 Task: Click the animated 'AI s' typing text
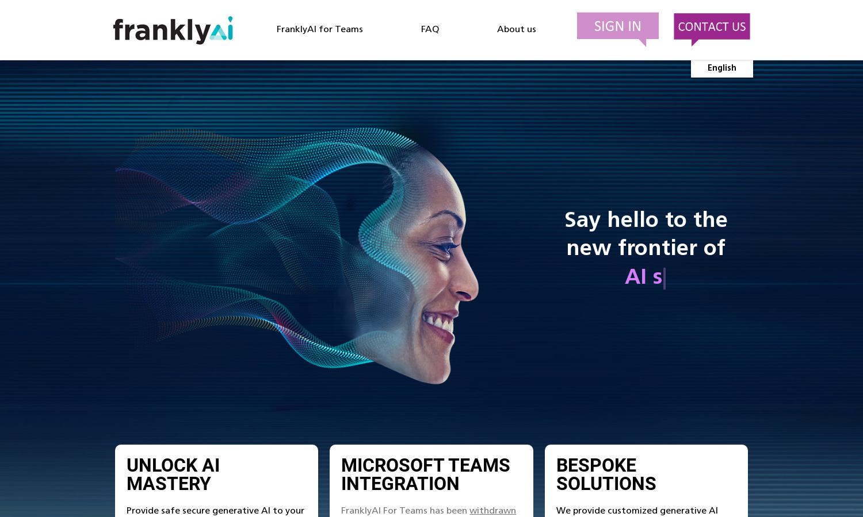[644, 277]
